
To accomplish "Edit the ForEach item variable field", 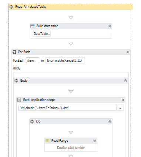I will pos(33,60).
